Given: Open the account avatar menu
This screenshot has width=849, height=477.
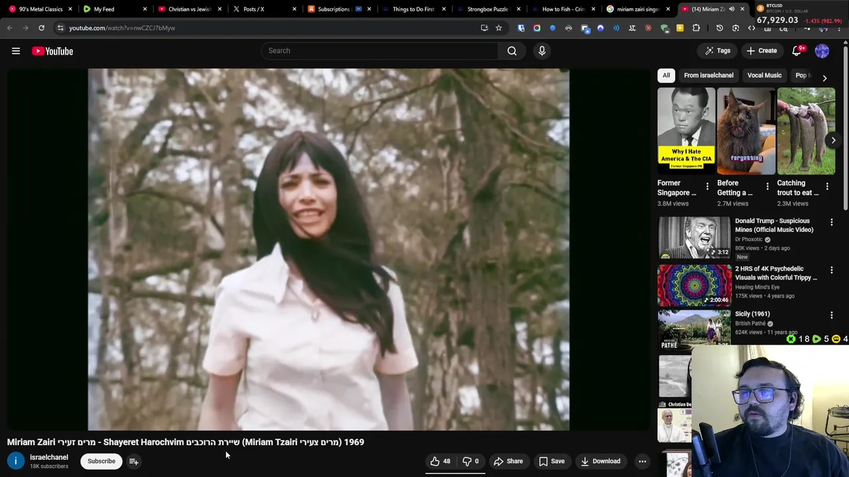Looking at the screenshot, I should [822, 51].
